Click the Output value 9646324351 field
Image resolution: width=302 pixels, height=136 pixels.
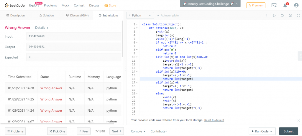click(74, 47)
